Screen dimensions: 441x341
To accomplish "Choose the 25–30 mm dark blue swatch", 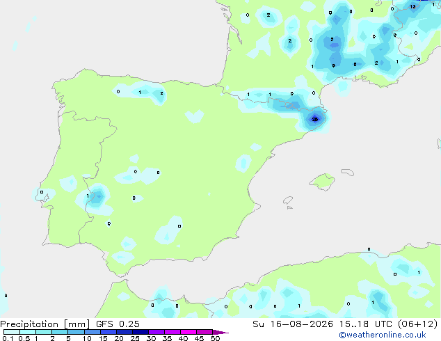I will (141, 332).
